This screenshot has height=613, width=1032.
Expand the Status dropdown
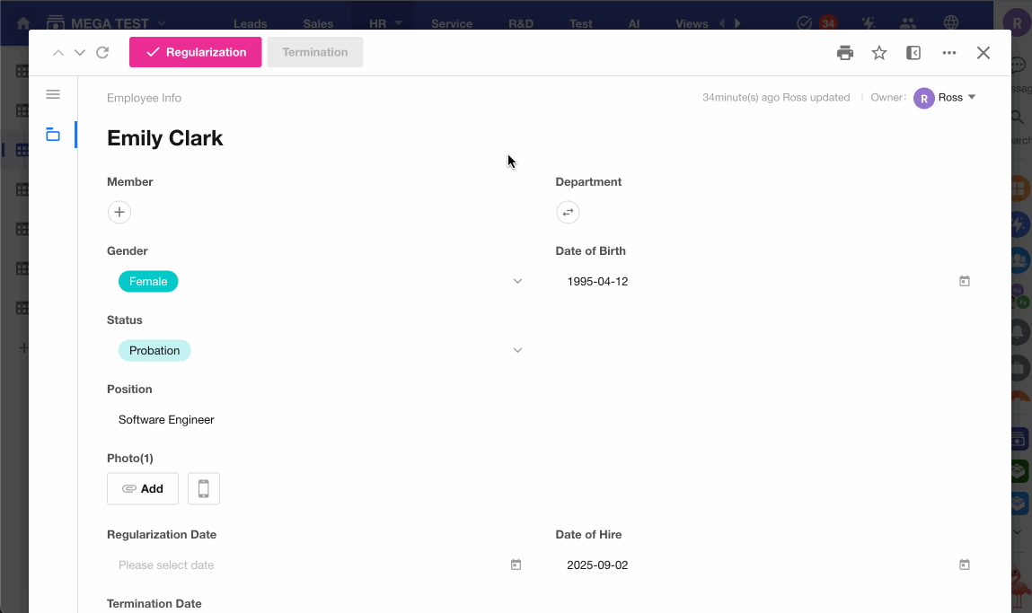point(517,350)
